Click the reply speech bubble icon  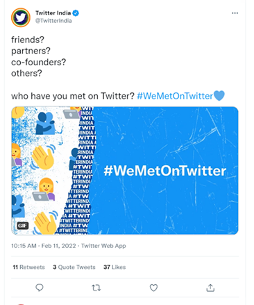[40, 288]
